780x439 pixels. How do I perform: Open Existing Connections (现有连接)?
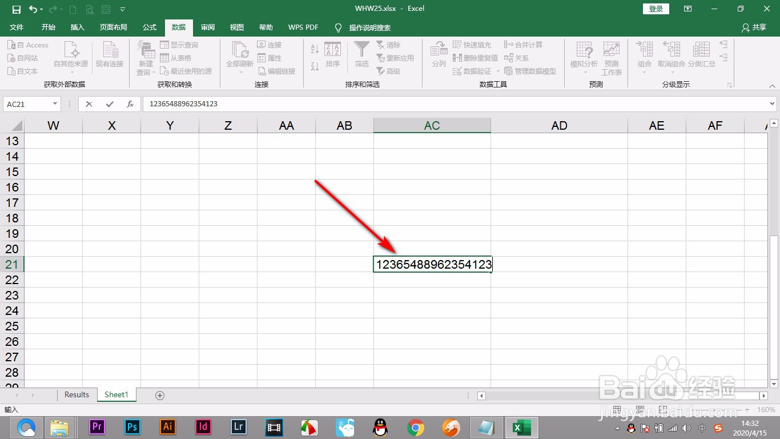click(x=110, y=55)
